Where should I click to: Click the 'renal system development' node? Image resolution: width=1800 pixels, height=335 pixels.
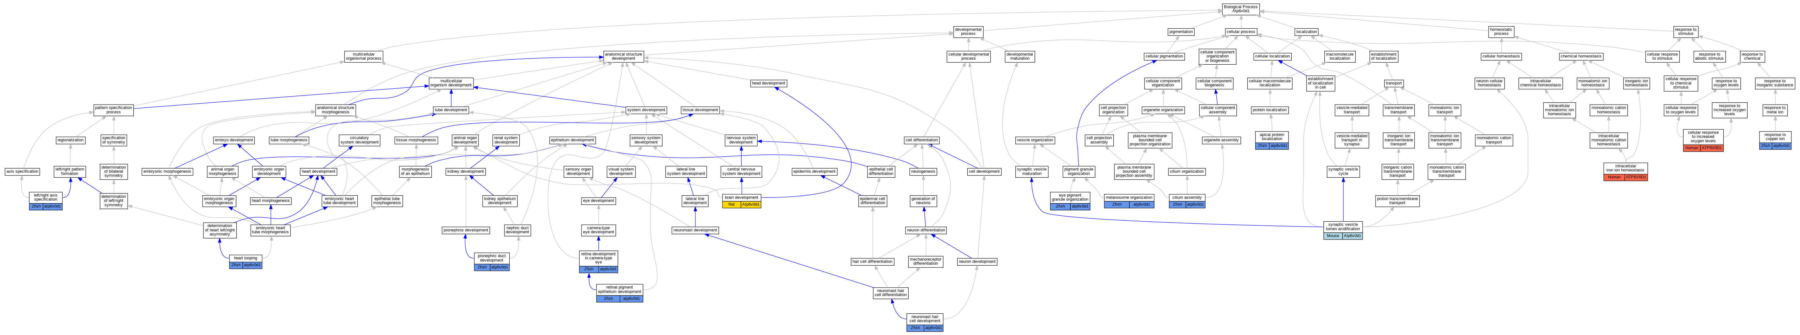(x=506, y=140)
